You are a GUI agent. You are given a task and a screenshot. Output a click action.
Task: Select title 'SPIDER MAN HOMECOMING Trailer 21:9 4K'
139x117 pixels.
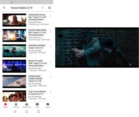coord(35,79)
